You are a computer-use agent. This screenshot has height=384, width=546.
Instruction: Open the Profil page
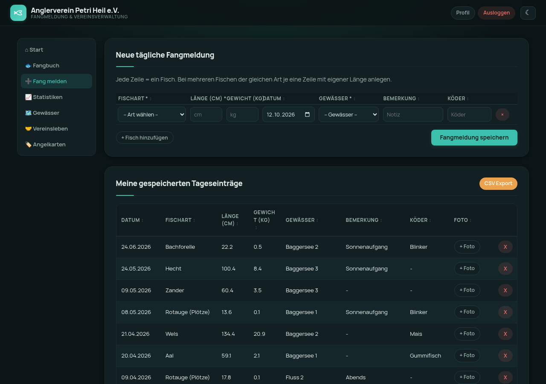(x=463, y=13)
